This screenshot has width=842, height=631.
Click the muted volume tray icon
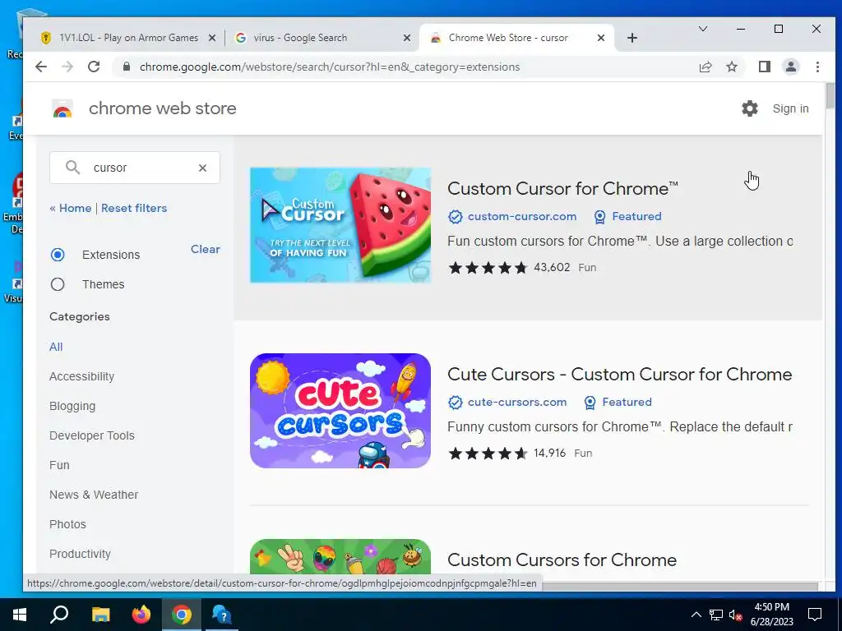point(736,615)
